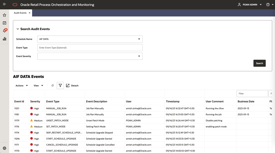Image resolution: width=275 pixels, height=153 pixels.
Task: Open the settings gear in sidebar
Action: 5,148
